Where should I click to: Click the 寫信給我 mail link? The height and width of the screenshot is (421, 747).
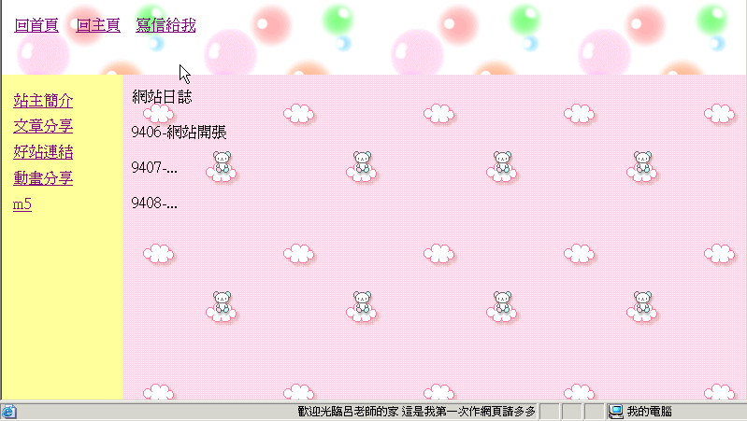pyautogui.click(x=165, y=25)
